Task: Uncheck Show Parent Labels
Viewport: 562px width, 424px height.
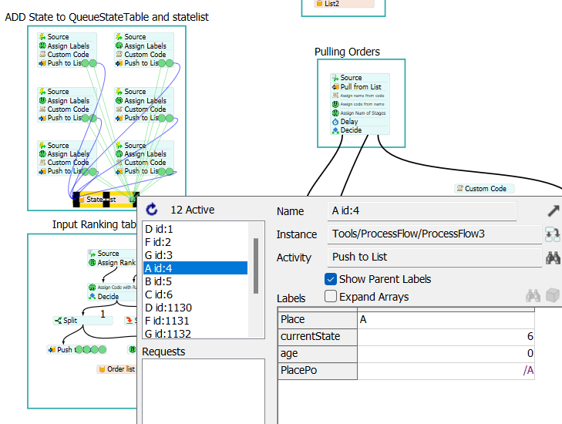Action: pos(331,279)
